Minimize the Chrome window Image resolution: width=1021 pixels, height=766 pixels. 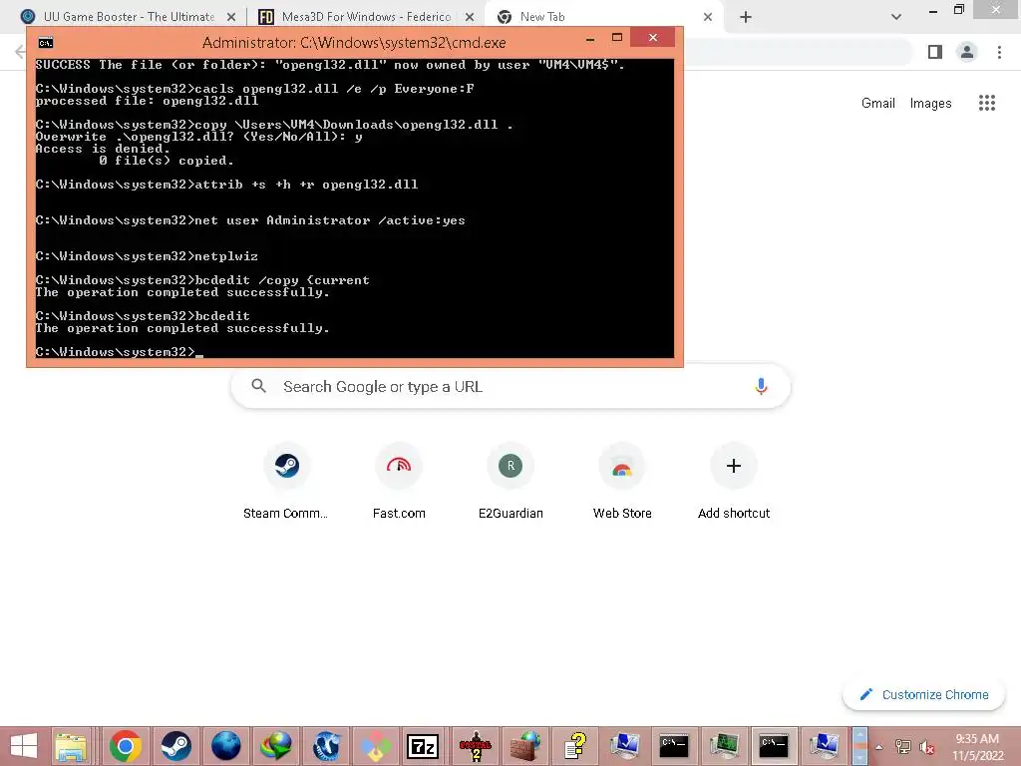pos(933,11)
